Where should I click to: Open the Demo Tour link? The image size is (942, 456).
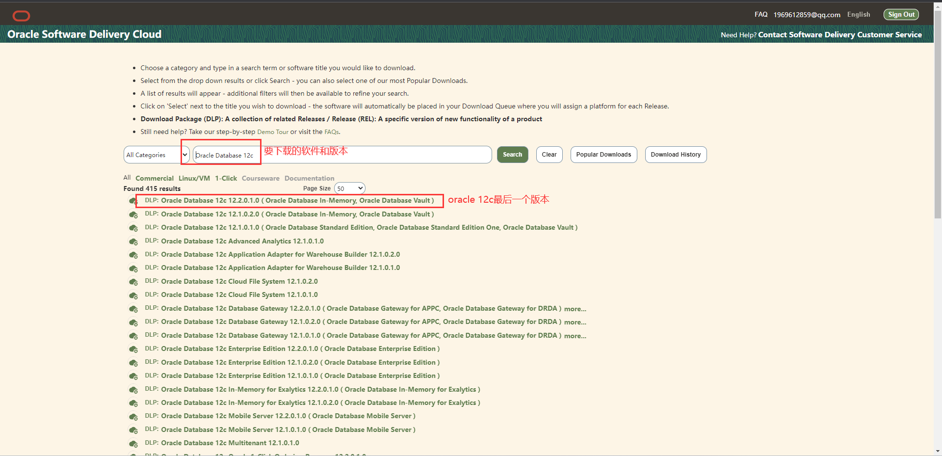tap(273, 132)
